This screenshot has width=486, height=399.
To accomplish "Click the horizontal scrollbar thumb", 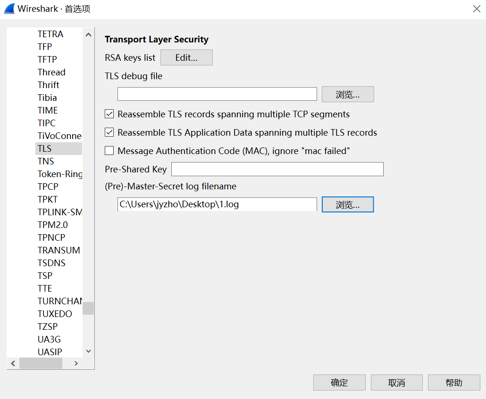I will tap(41, 363).
